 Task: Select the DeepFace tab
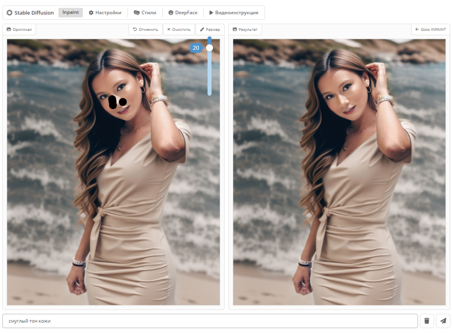tap(183, 13)
